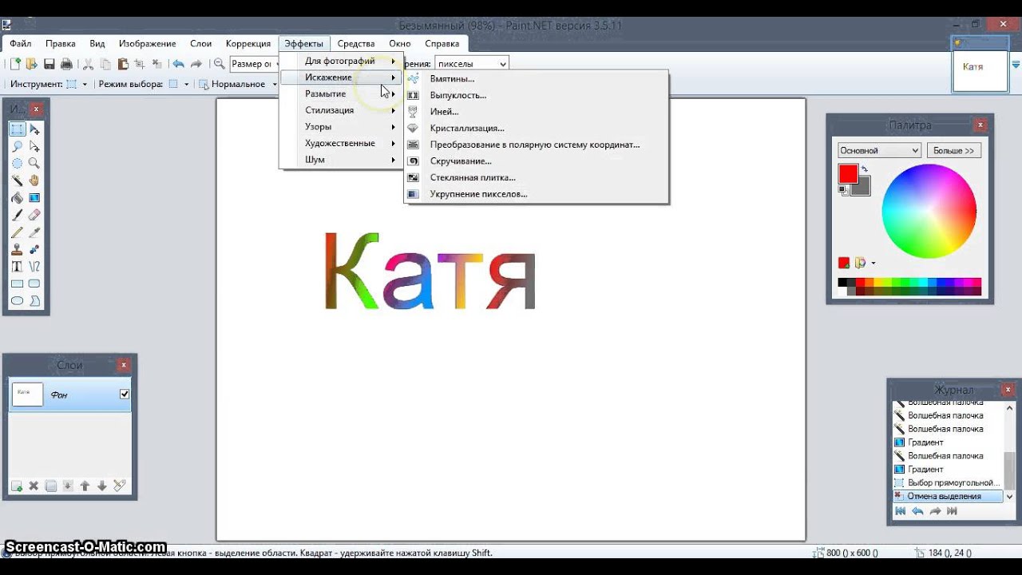This screenshot has height=575, width=1022.
Task: Select the Ellipse Select tool
Action: 17,163
